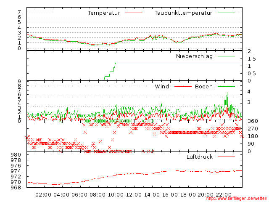Click the 360 wind direction axis value
The height and width of the screenshot is (202, 269).
[x=253, y=121]
